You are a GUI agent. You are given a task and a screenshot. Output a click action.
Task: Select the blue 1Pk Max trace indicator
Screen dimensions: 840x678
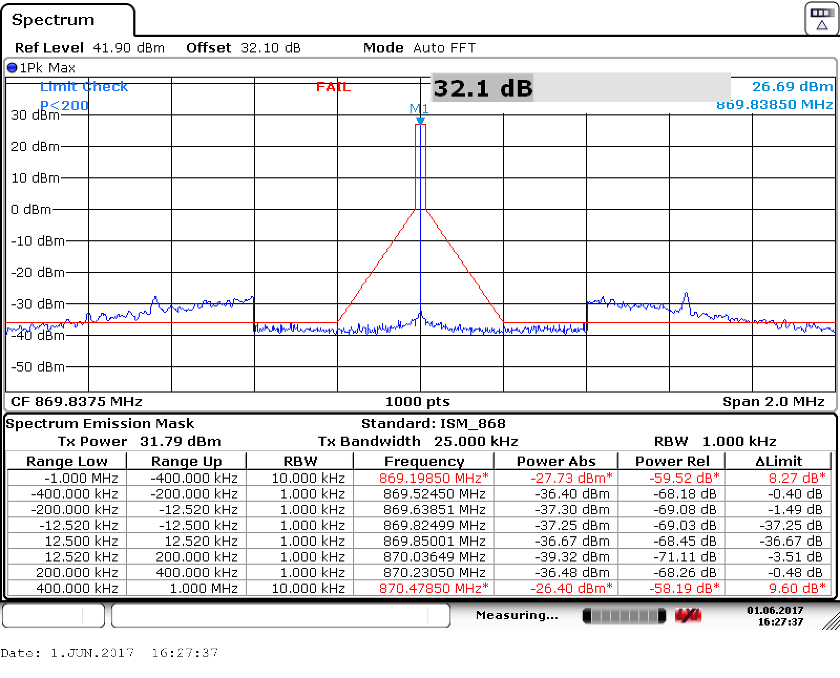pyautogui.click(x=41, y=67)
